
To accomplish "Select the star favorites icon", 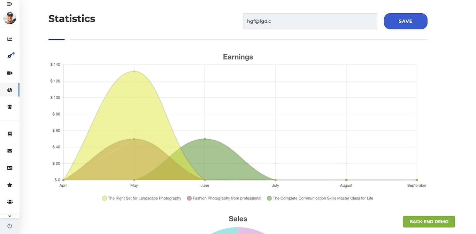I will click(x=9, y=185).
